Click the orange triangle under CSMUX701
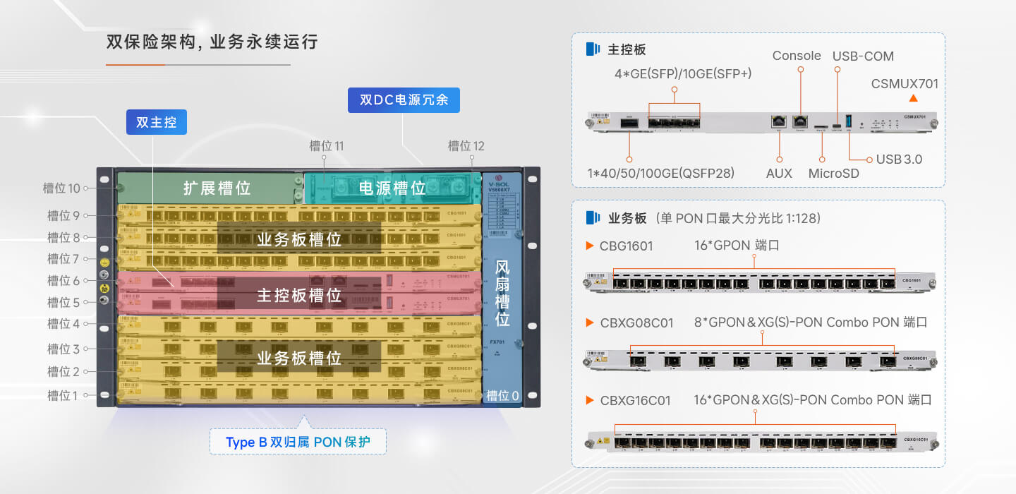Screen dimensions: 1016x494 (913, 99)
